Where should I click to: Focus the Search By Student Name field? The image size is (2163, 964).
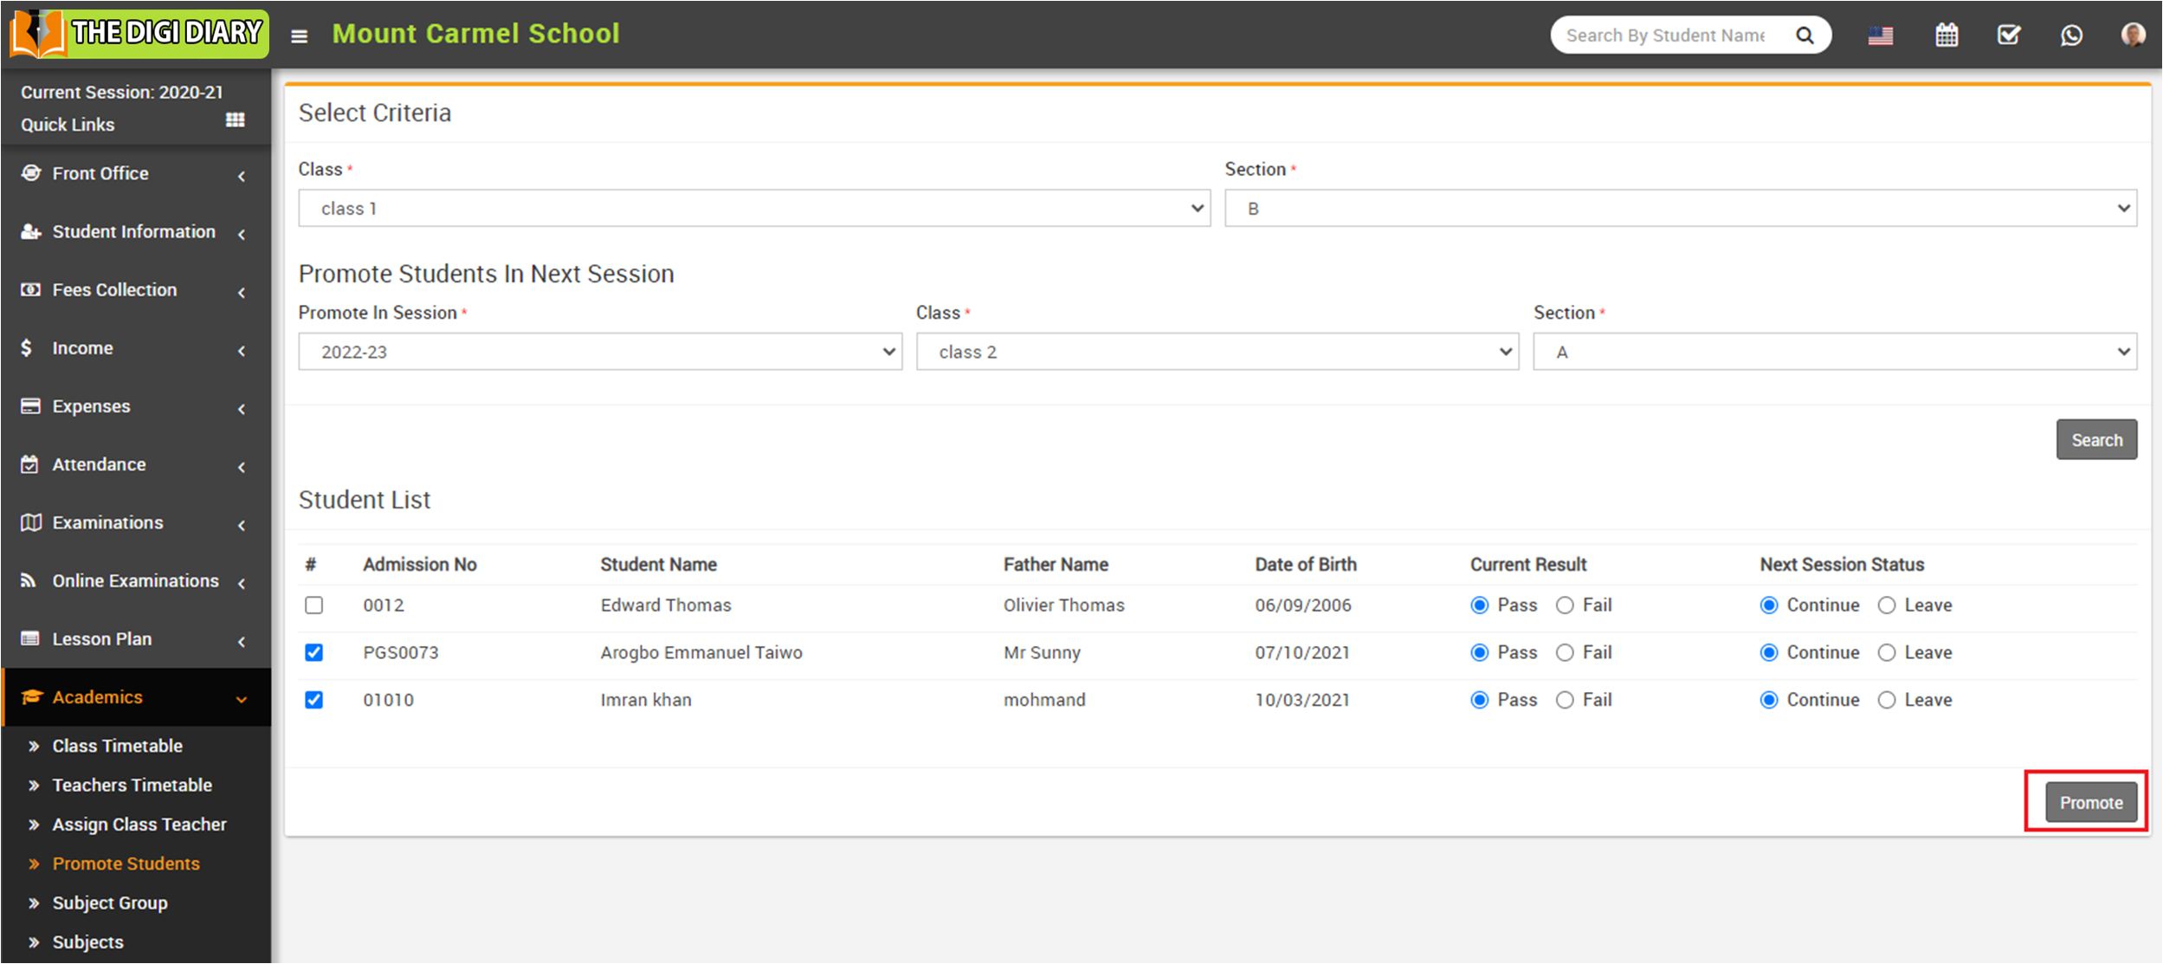coord(1664,36)
